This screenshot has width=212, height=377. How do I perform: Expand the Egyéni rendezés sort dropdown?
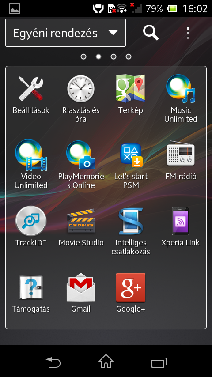pos(65,33)
